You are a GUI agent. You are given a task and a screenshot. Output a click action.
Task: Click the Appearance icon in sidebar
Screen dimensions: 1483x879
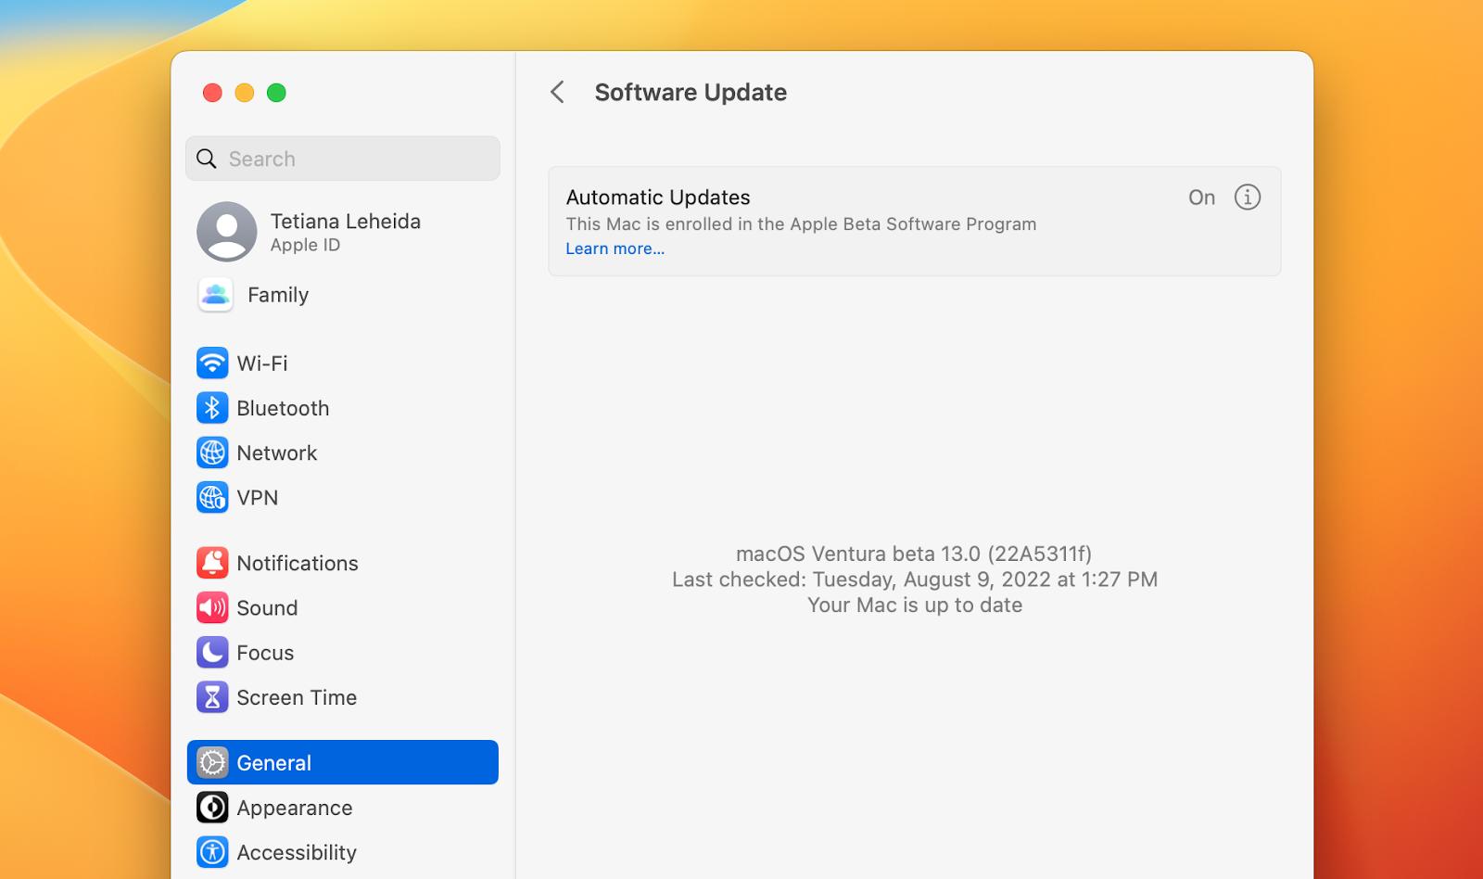(x=212, y=808)
